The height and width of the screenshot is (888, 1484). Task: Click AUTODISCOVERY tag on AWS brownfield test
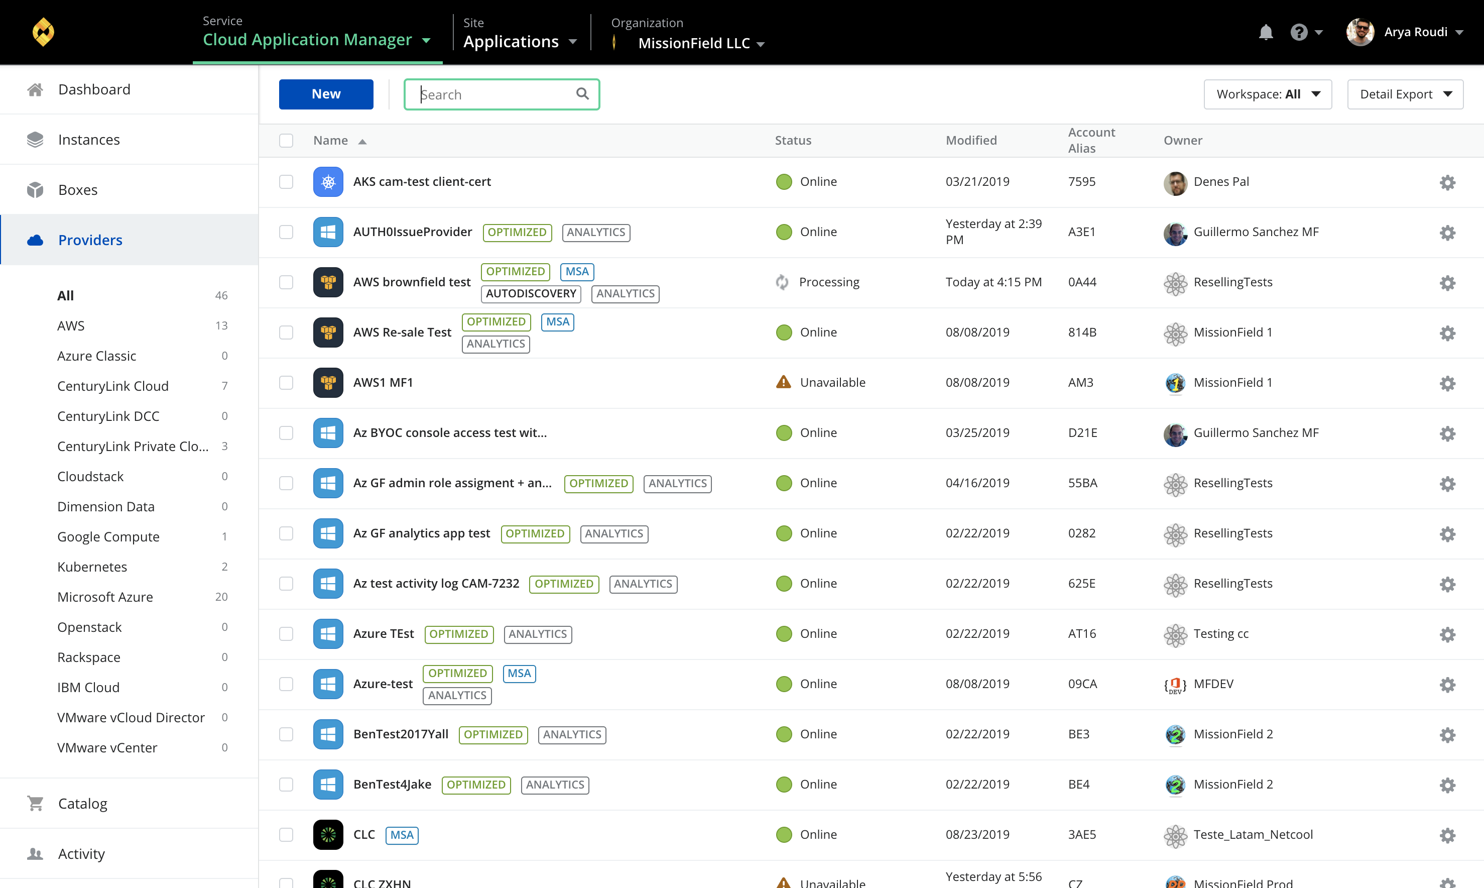click(531, 294)
